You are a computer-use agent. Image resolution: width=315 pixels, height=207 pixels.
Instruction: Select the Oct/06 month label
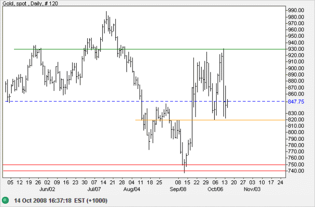click(215, 189)
